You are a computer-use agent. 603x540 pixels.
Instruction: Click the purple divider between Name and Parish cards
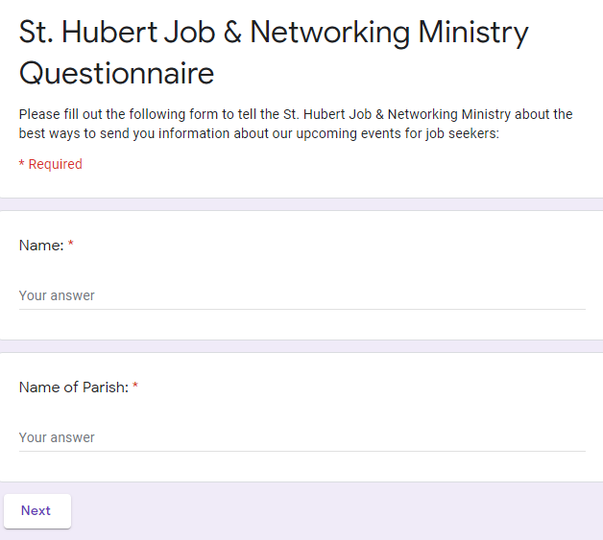tap(301, 346)
